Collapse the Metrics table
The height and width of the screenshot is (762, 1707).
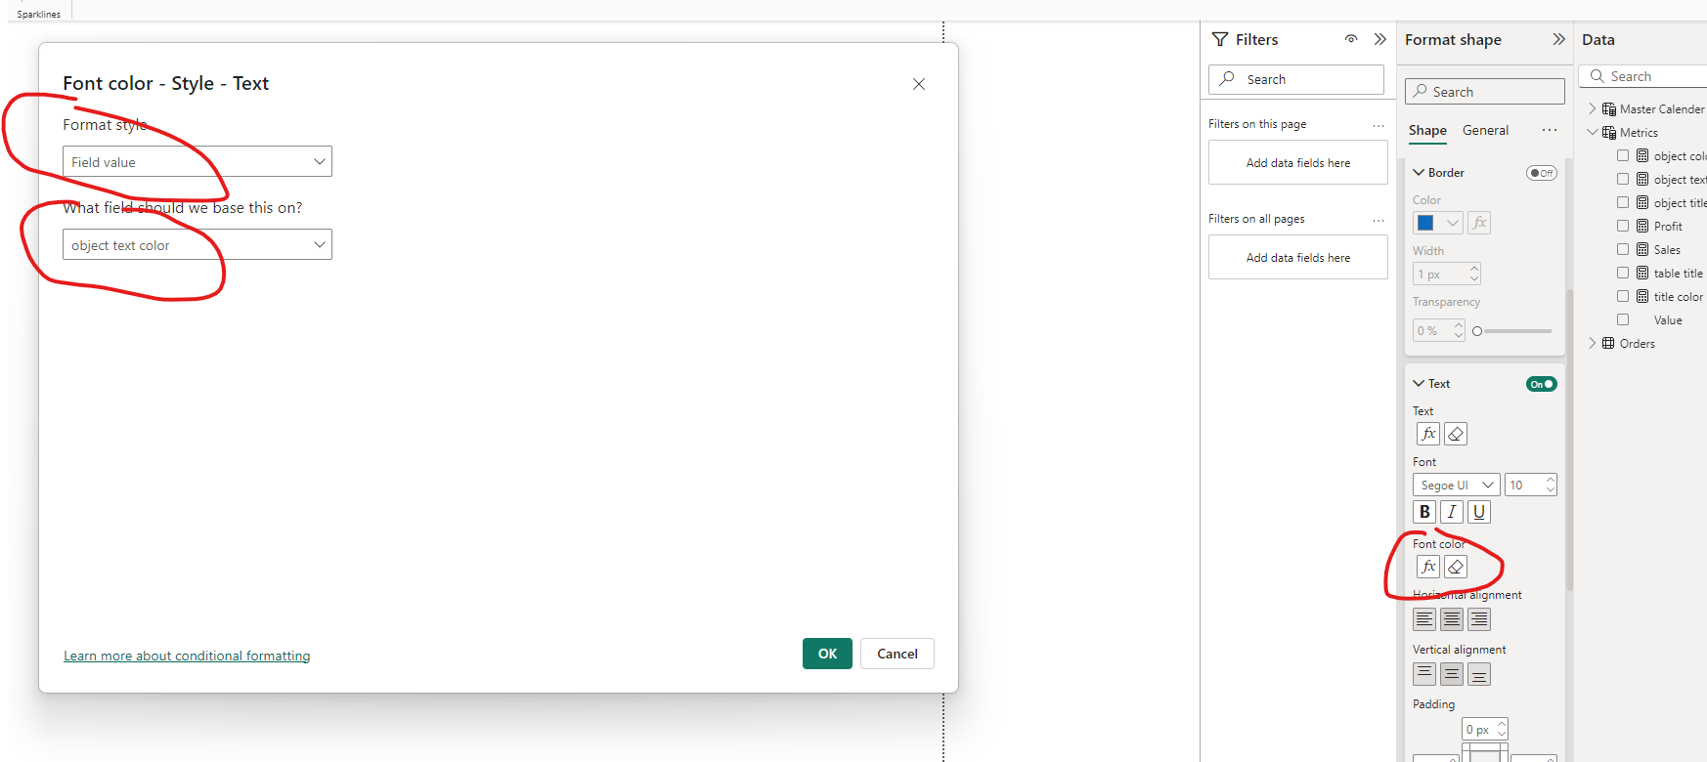click(1592, 132)
